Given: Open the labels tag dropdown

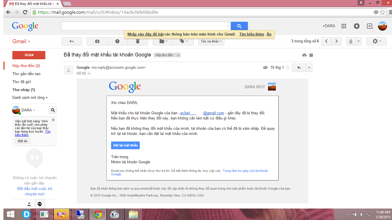Looking at the screenshot, I should click(x=183, y=41).
